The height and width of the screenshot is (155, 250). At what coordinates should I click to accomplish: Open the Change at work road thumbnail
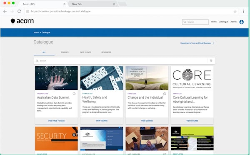pyautogui.click(x=147, y=78)
